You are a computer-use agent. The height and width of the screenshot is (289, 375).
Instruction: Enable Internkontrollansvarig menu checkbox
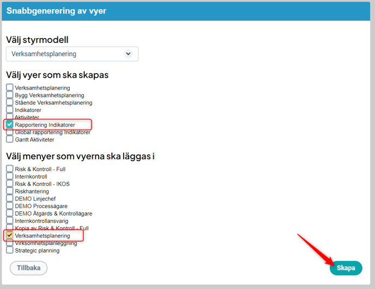coord(10,221)
